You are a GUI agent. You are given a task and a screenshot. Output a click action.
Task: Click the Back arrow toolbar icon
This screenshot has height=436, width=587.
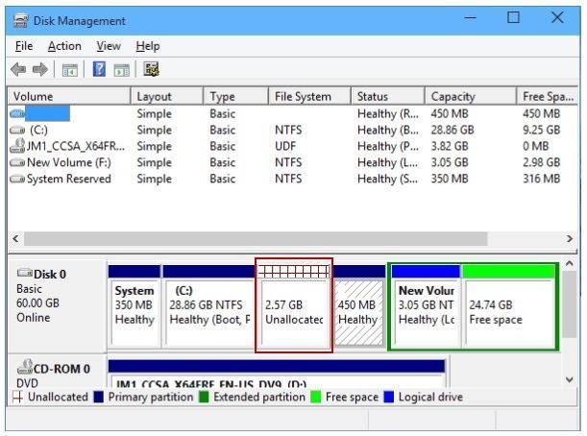tap(16, 69)
